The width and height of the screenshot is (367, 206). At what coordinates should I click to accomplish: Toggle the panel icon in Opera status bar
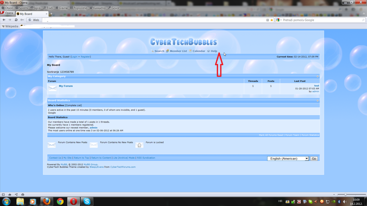pyautogui.click(x=3, y=195)
